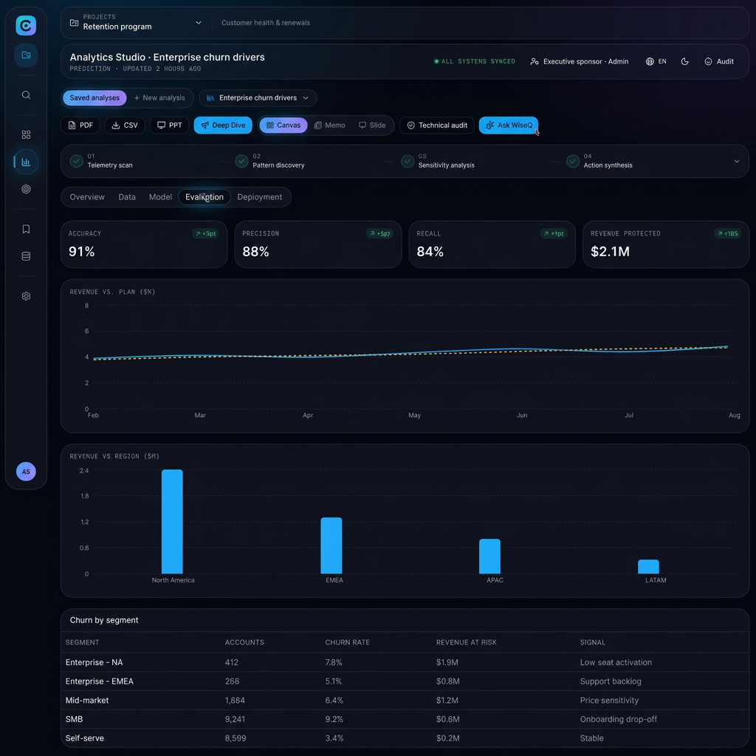
Task: Start a New analysis
Action: click(159, 98)
